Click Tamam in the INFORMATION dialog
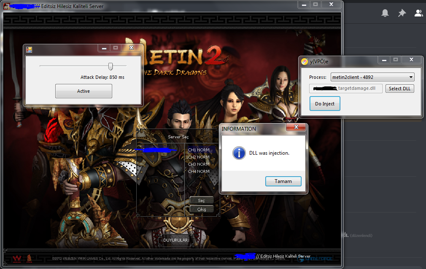The height and width of the screenshot is (269, 426). point(283,181)
